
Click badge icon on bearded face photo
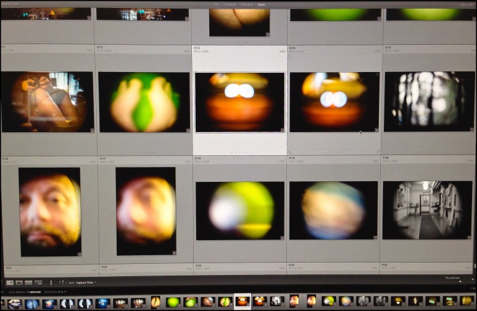tap(79, 253)
